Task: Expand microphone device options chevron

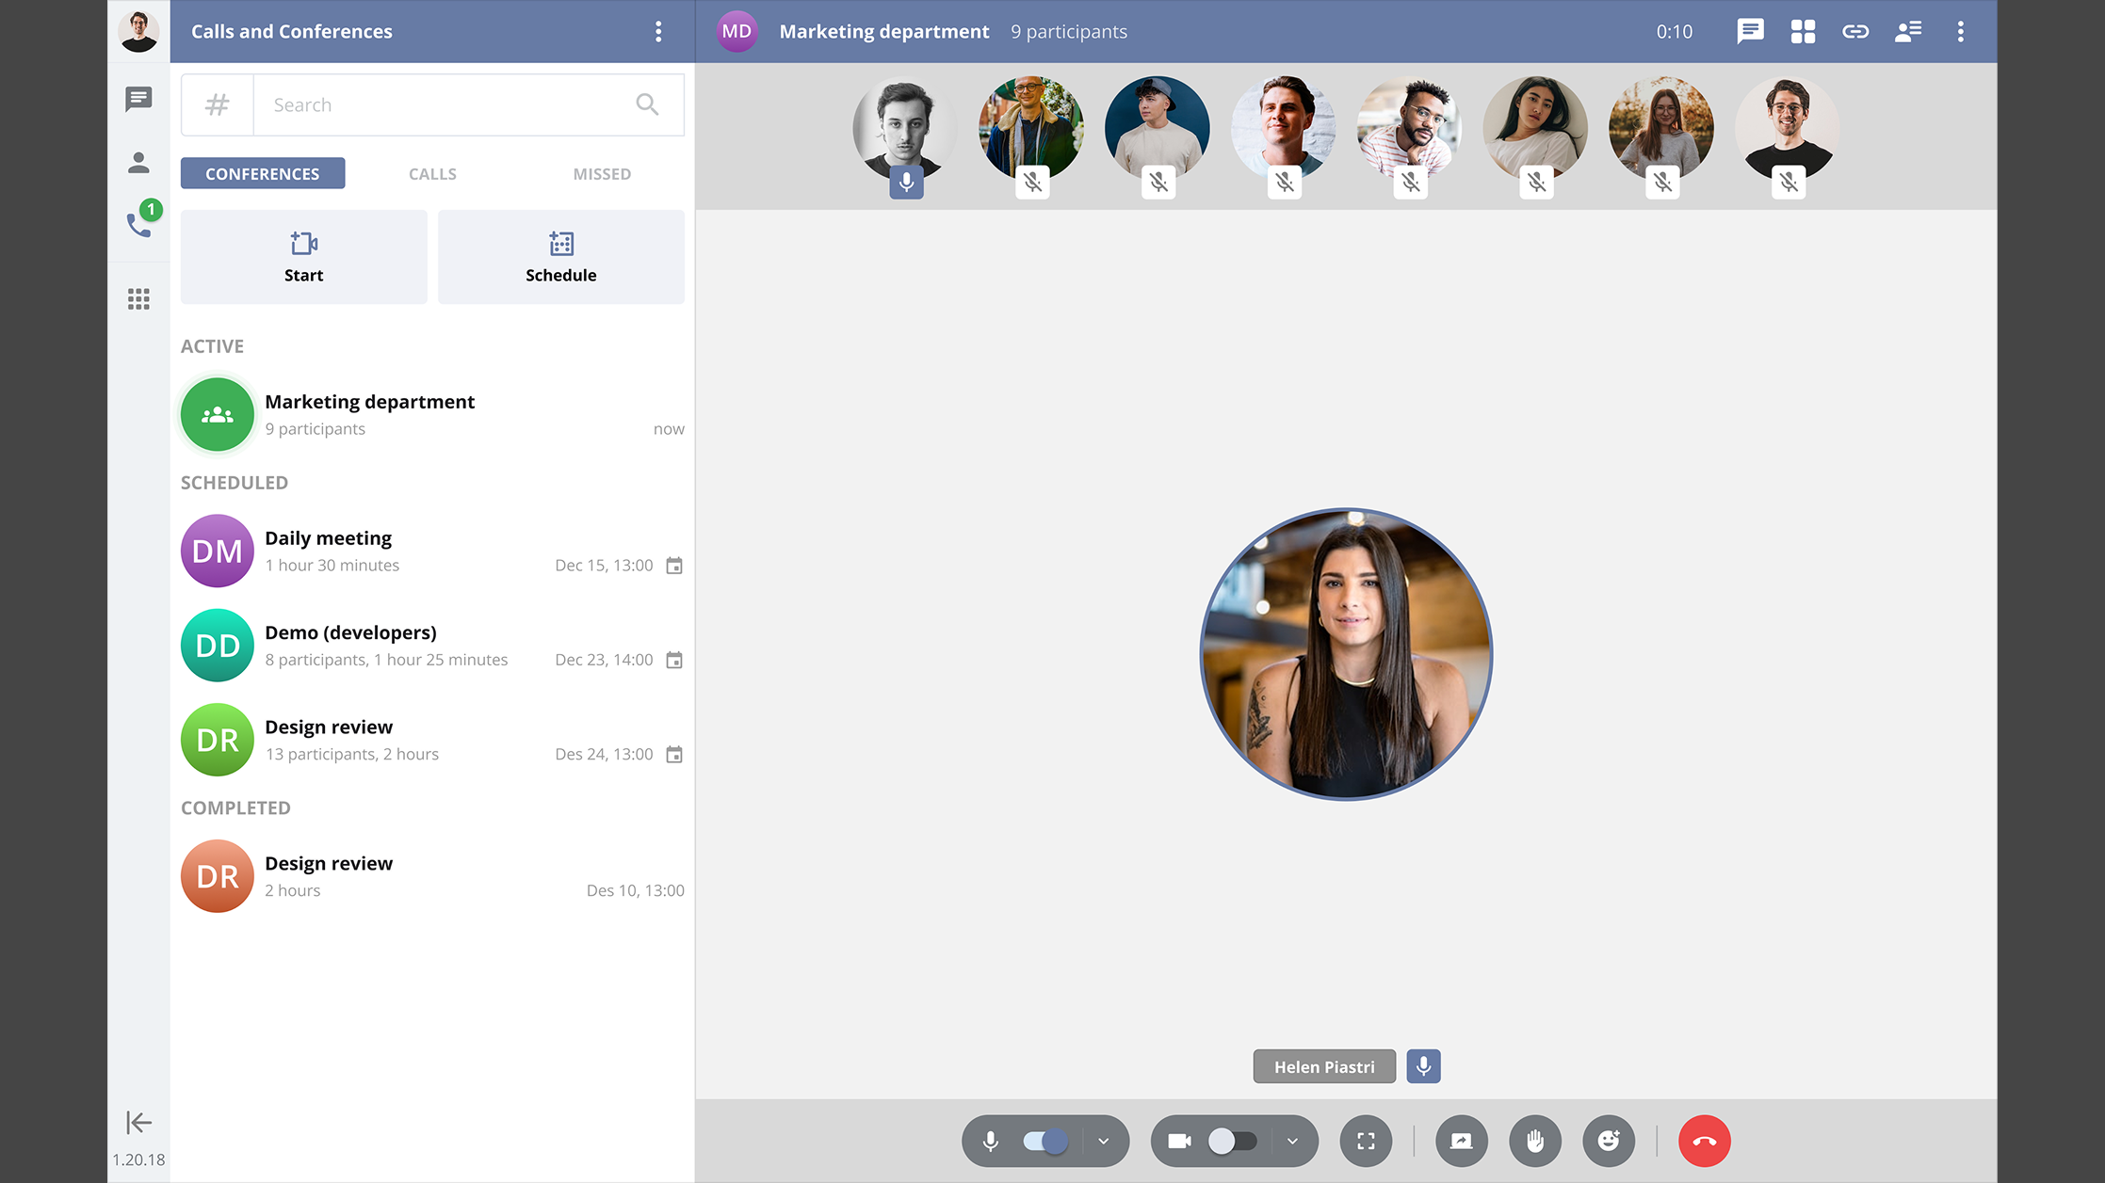Action: 1104,1142
